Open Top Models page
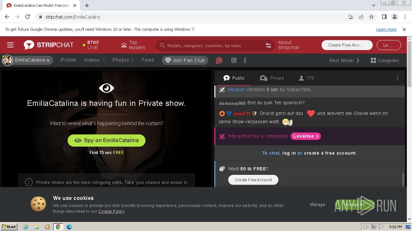Viewport: 412px width, 231px height. click(x=133, y=45)
